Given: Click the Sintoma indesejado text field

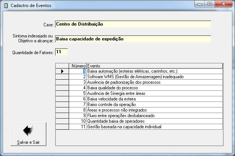Looking at the screenshot, I should (133, 39).
